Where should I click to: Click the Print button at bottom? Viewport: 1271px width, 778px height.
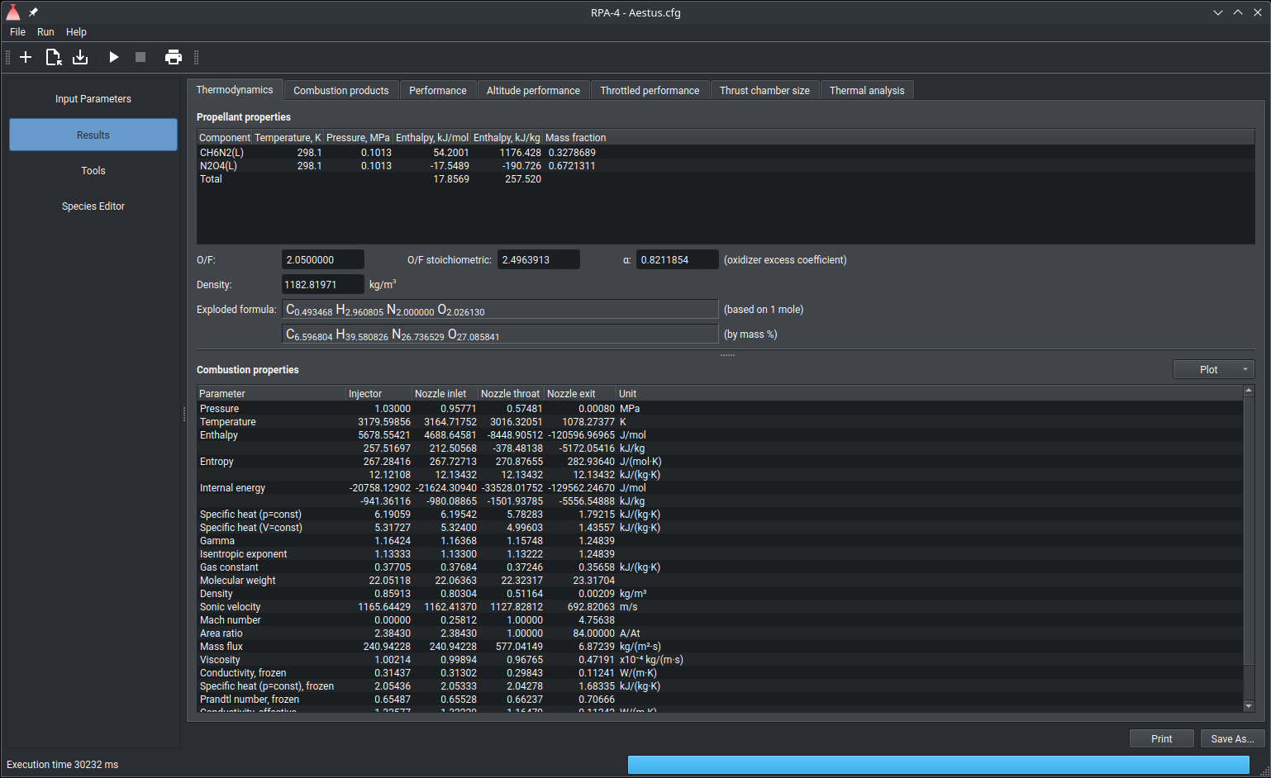pos(1161,738)
